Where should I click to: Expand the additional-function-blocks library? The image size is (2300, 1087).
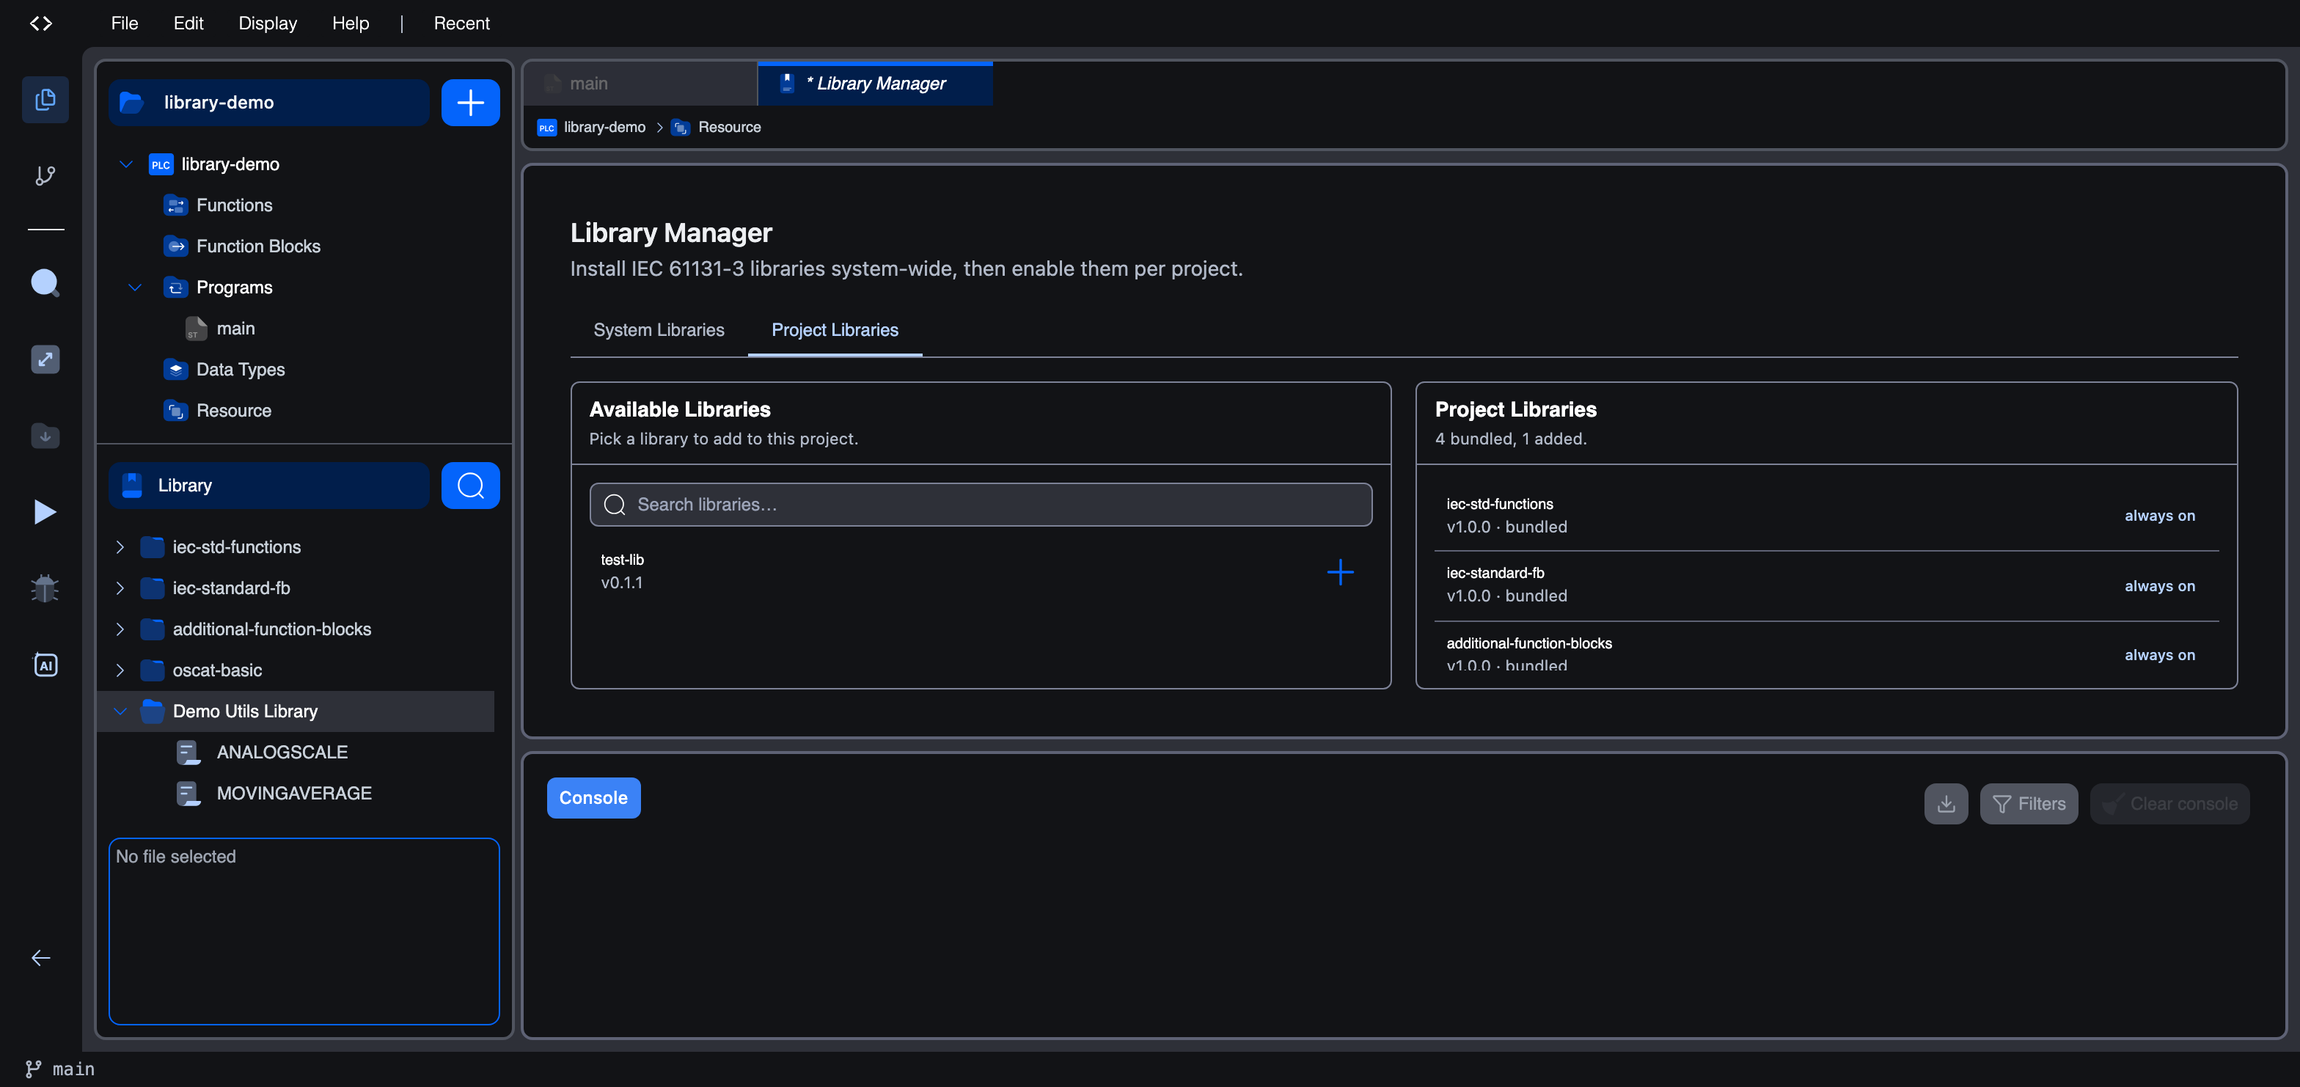(x=120, y=629)
